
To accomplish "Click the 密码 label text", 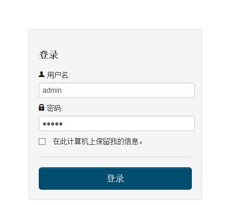I will [x=55, y=108].
